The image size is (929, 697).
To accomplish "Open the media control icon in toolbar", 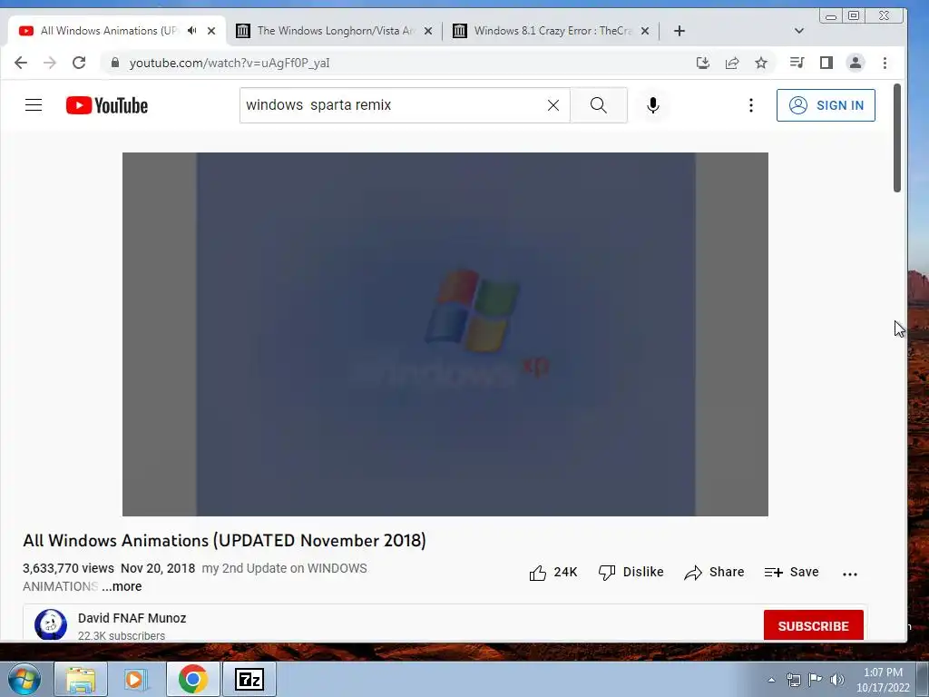I will click(797, 63).
